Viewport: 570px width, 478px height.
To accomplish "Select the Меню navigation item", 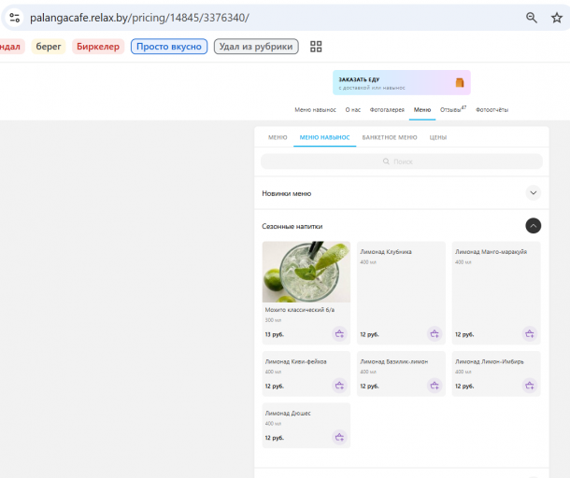I will [x=422, y=109].
